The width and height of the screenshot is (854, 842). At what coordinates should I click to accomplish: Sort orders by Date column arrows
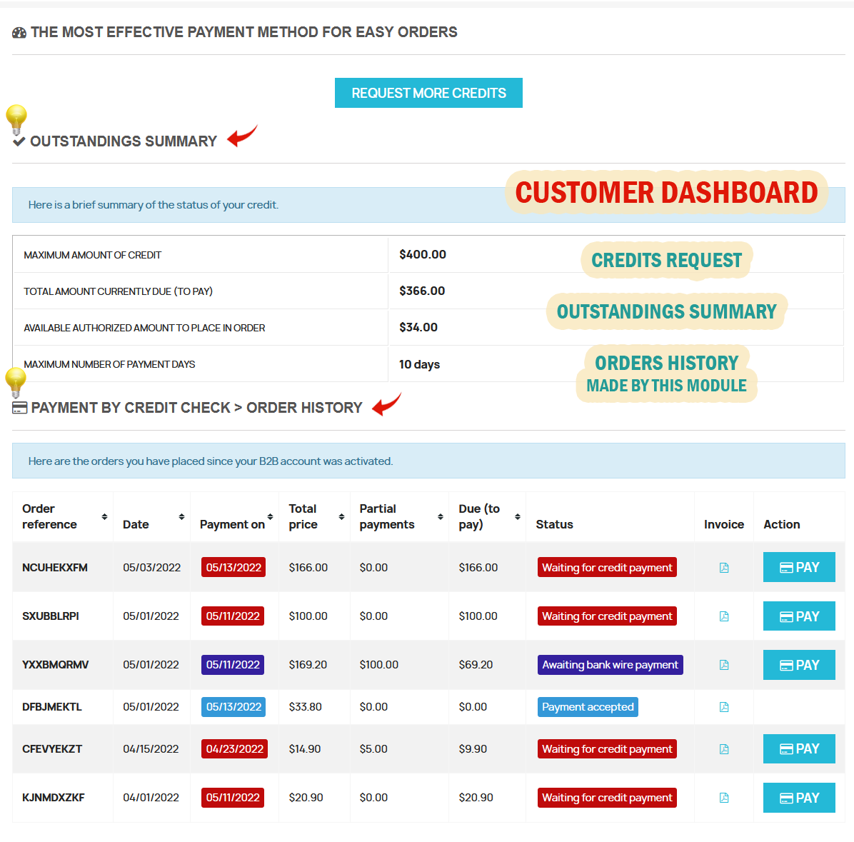[x=181, y=516]
